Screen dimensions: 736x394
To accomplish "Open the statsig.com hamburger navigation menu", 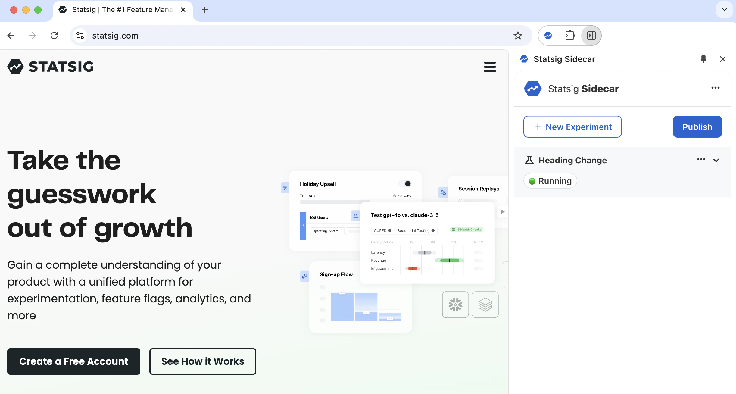I will (x=490, y=67).
